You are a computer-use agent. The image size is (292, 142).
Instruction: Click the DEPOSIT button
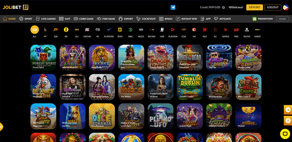[254, 7]
